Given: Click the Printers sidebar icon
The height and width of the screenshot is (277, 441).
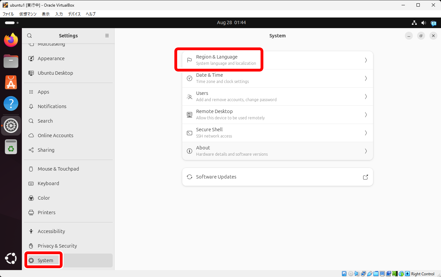Looking at the screenshot, I should pyautogui.click(x=31, y=213).
